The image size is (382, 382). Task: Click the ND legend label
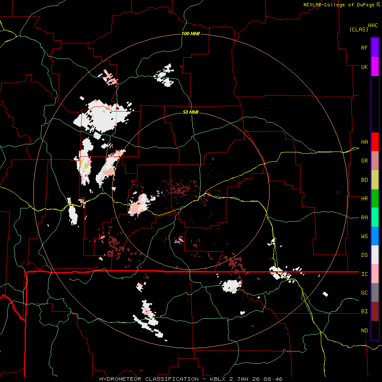tap(364, 331)
